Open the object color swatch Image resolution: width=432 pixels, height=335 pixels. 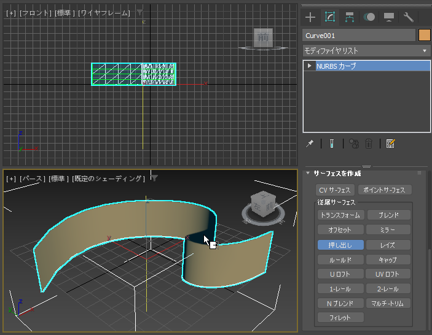coord(424,35)
